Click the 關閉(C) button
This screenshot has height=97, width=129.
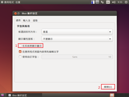click(x=108, y=87)
